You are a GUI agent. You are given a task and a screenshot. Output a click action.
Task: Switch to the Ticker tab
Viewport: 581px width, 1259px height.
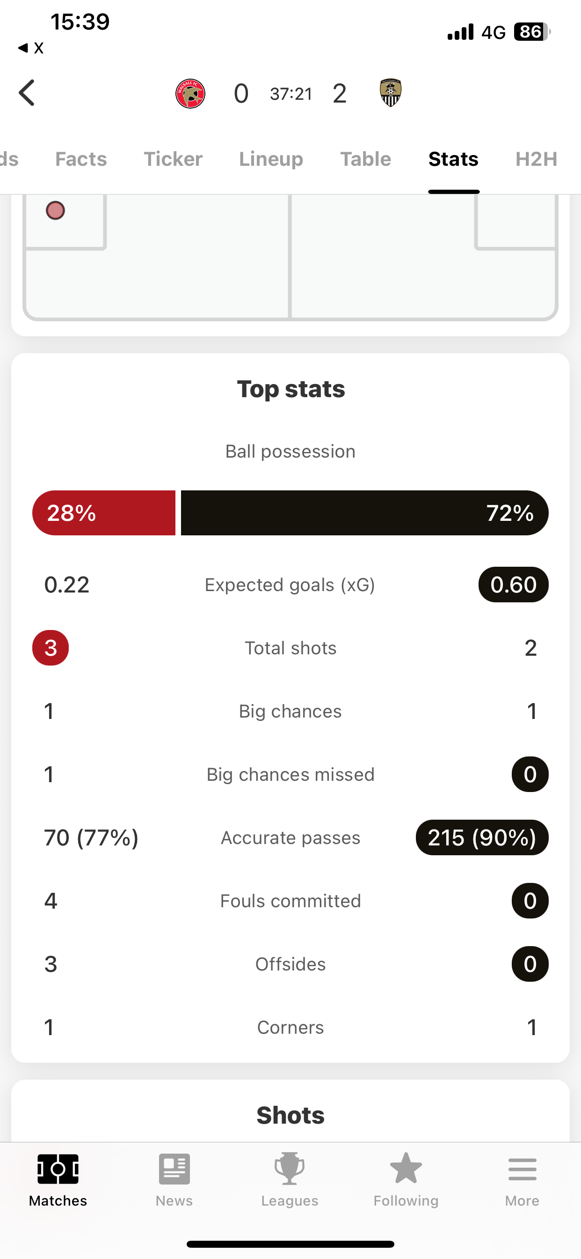(x=173, y=159)
